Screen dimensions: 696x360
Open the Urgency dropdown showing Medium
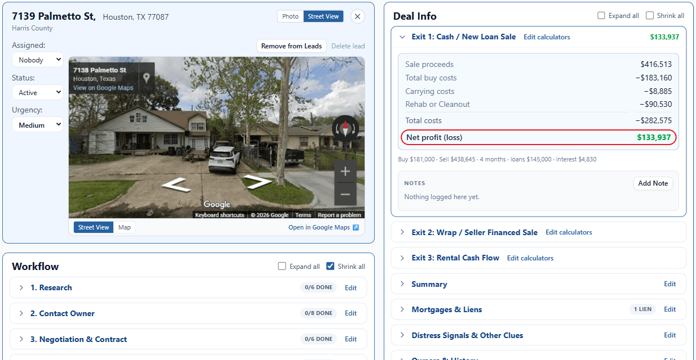38,125
